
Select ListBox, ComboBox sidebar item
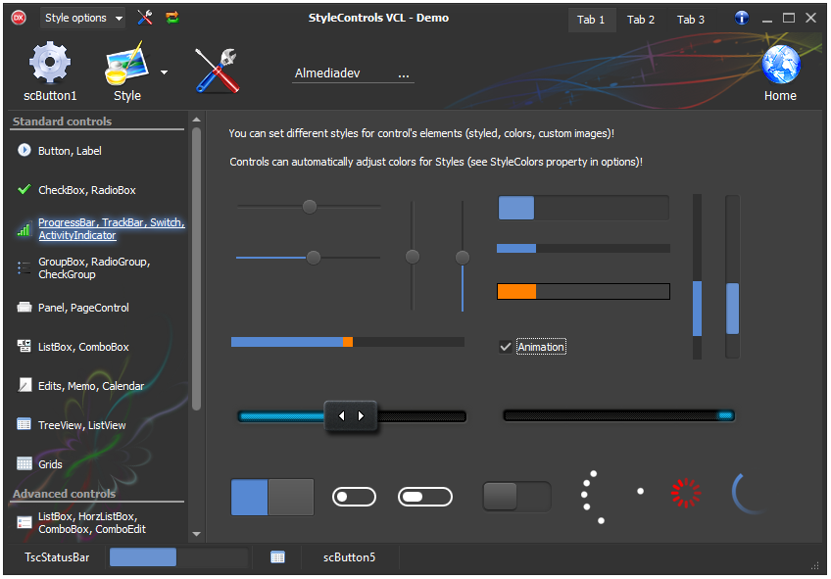(x=83, y=347)
